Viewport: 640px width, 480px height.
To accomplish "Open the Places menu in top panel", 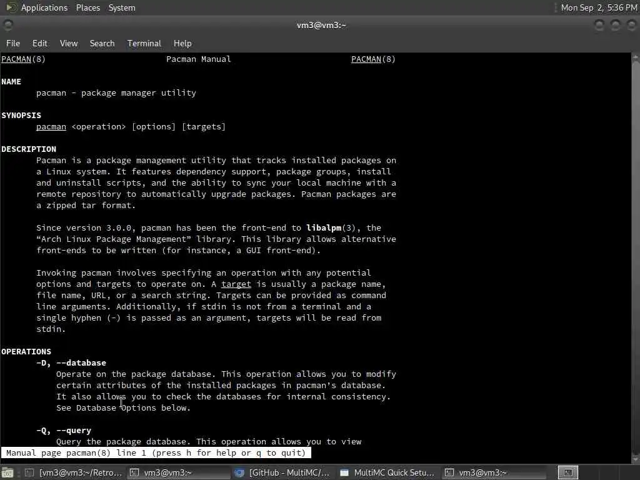I will [x=87, y=7].
